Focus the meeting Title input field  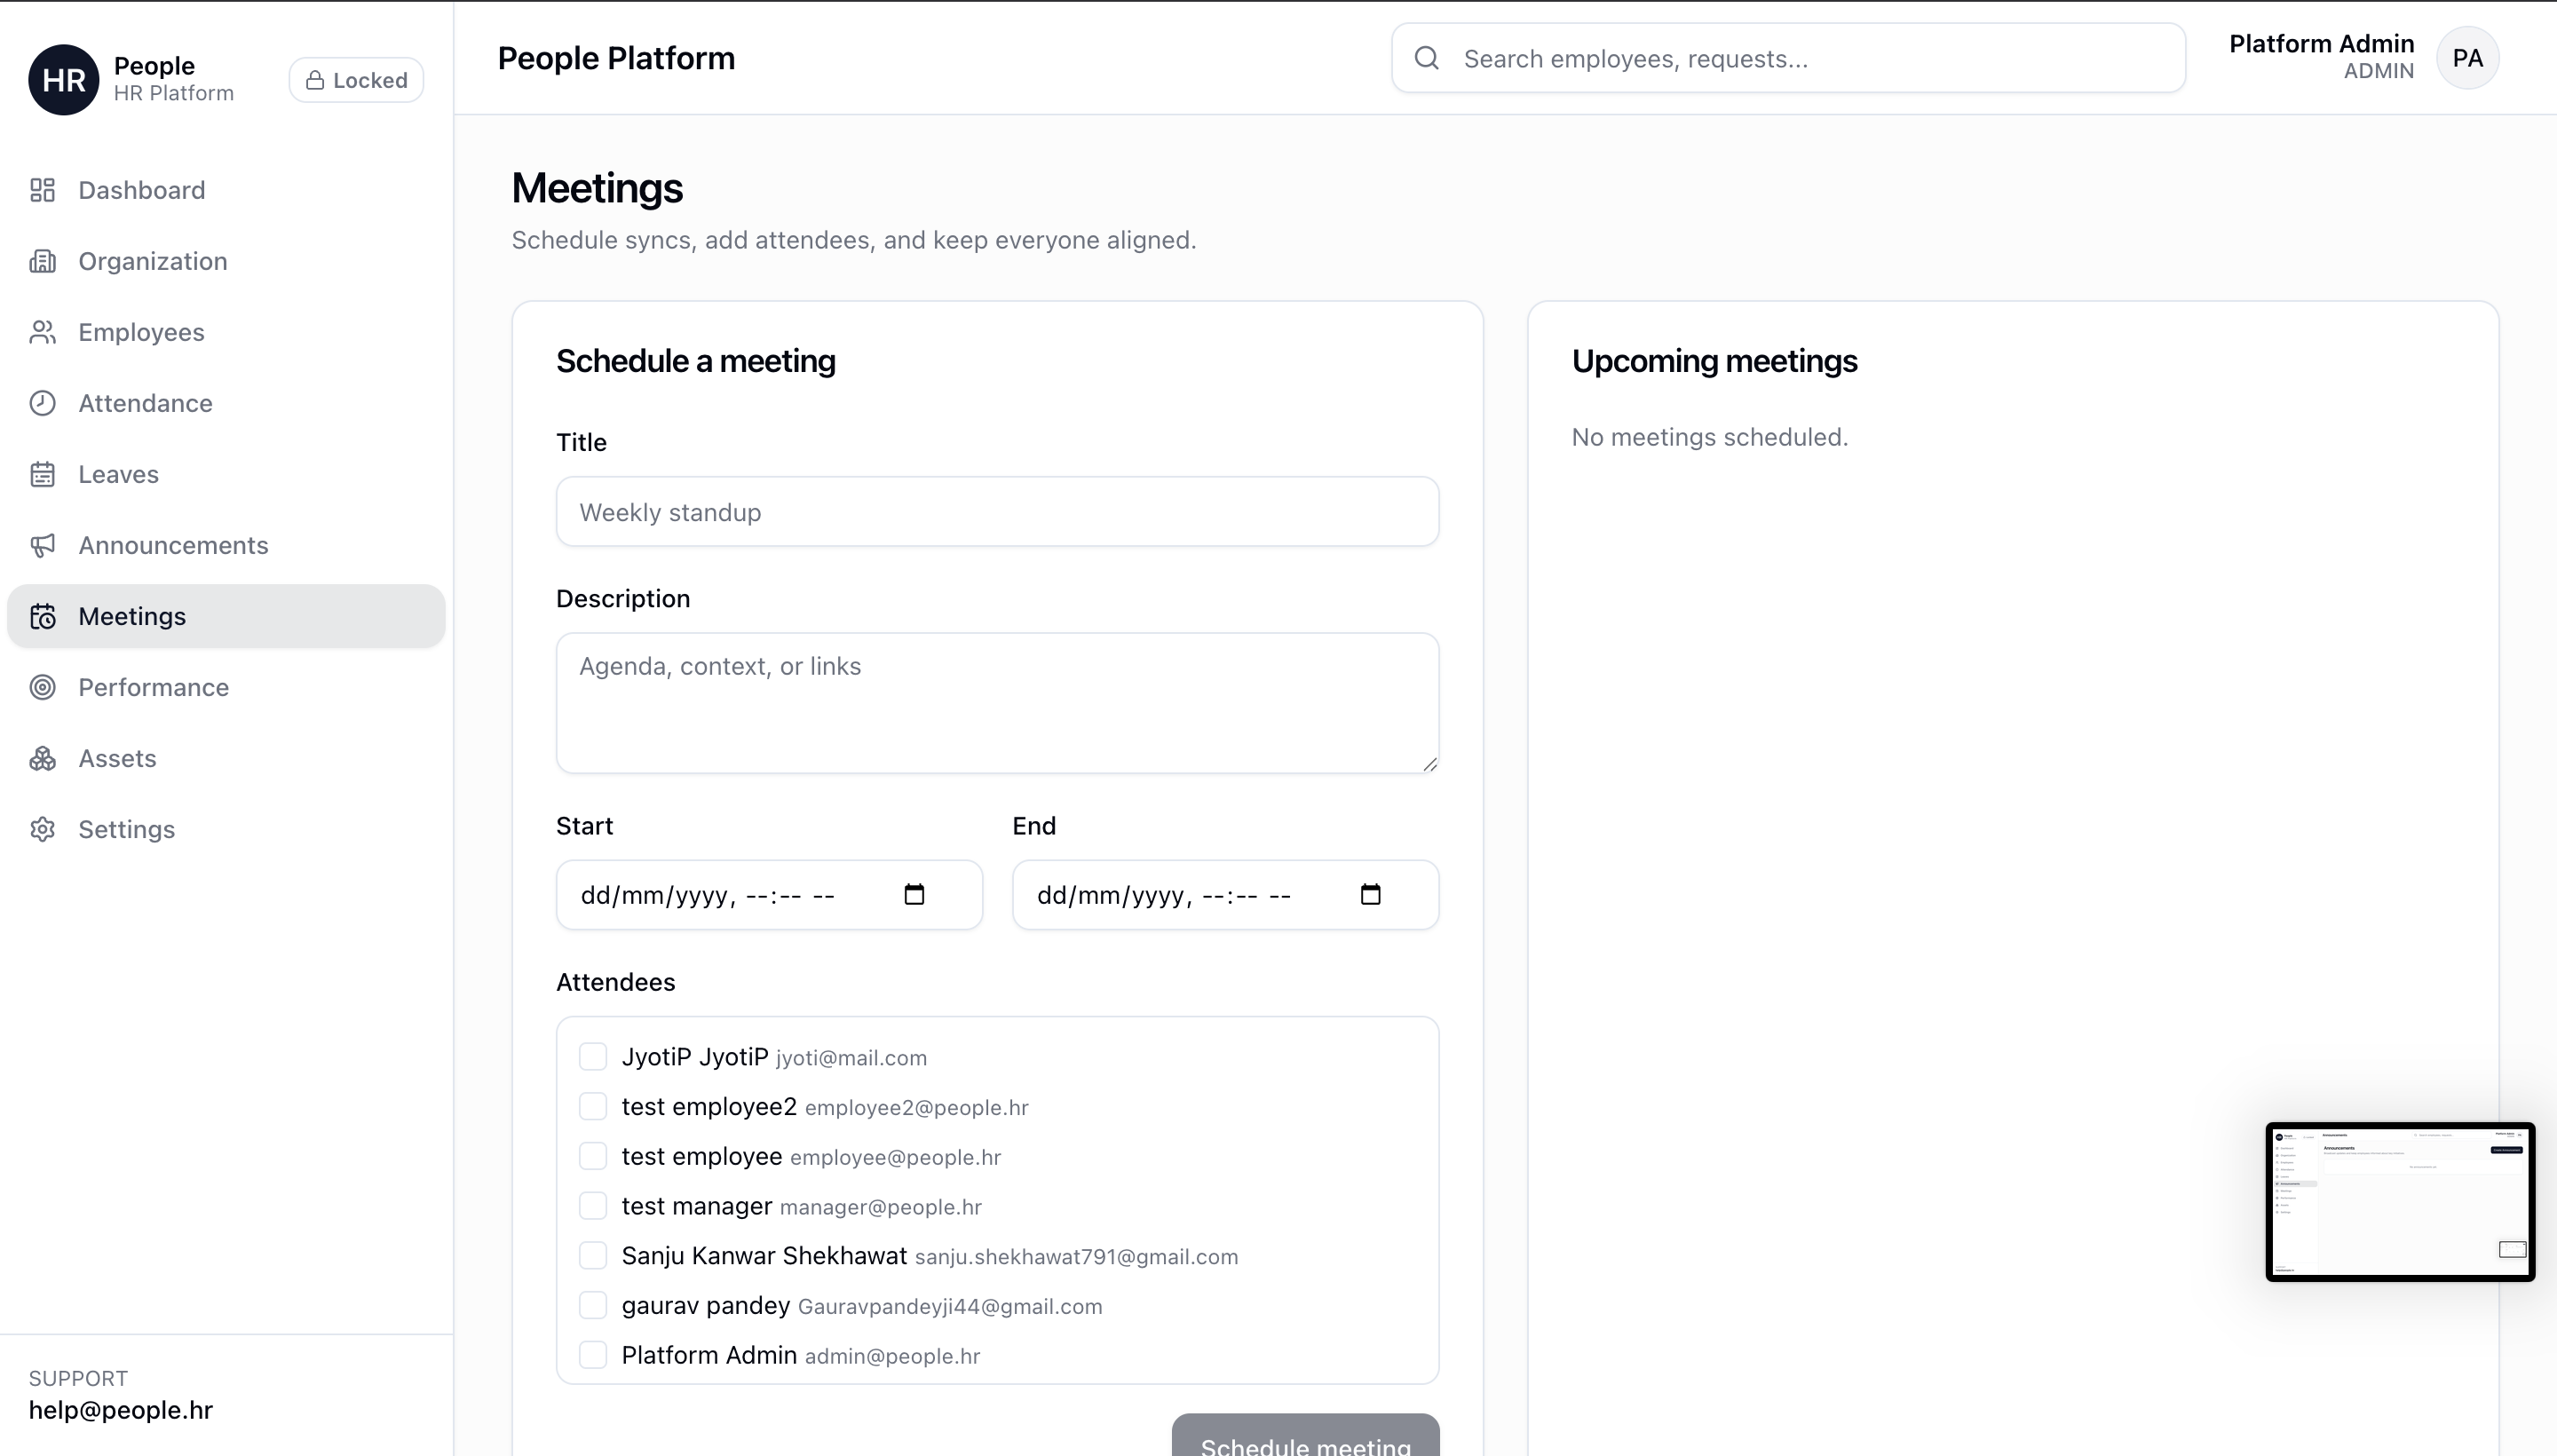[997, 512]
